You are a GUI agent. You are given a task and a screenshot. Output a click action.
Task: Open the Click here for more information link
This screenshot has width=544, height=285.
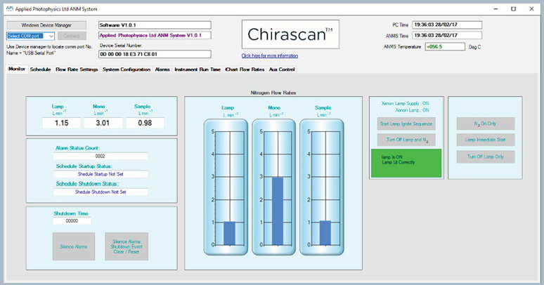pos(270,55)
